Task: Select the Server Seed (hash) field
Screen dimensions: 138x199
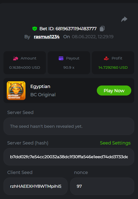Action: (69, 157)
